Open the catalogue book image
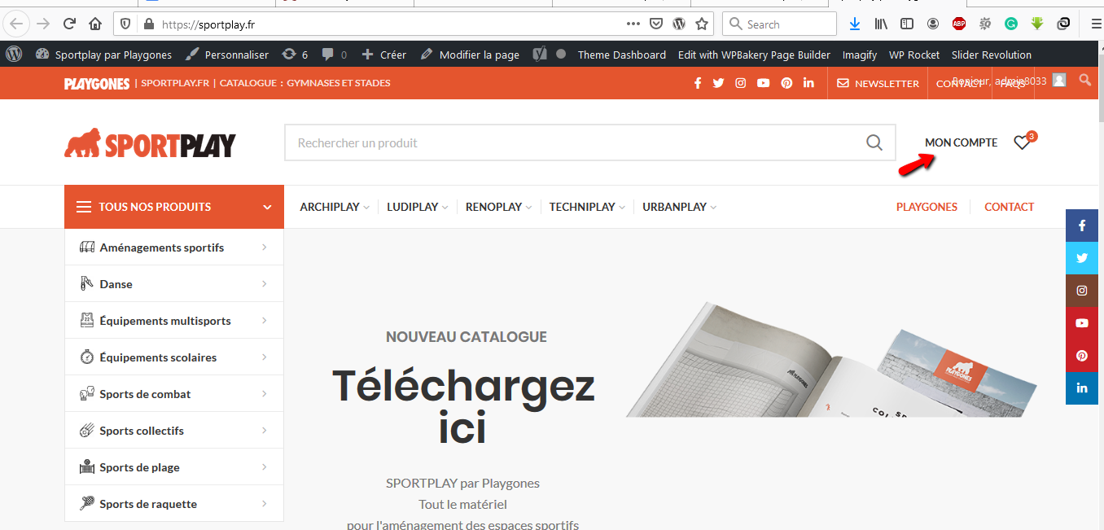 point(830,359)
